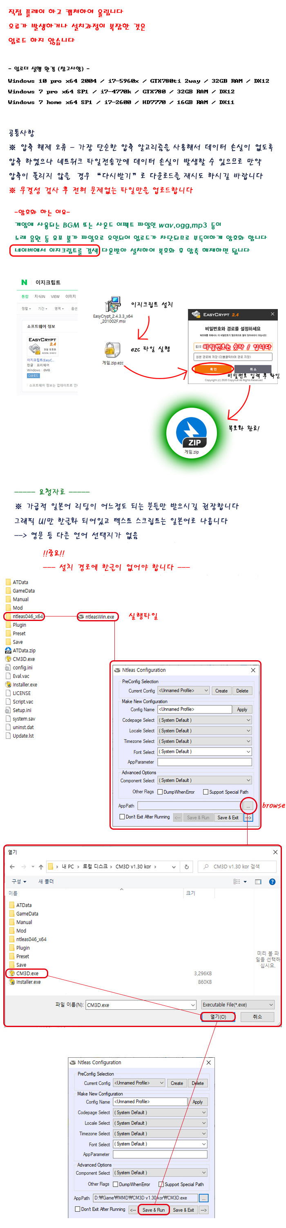The height and width of the screenshot is (1228, 286).
Task: Open the Executable File(*.exe) file type dropdown
Action: click(237, 1005)
